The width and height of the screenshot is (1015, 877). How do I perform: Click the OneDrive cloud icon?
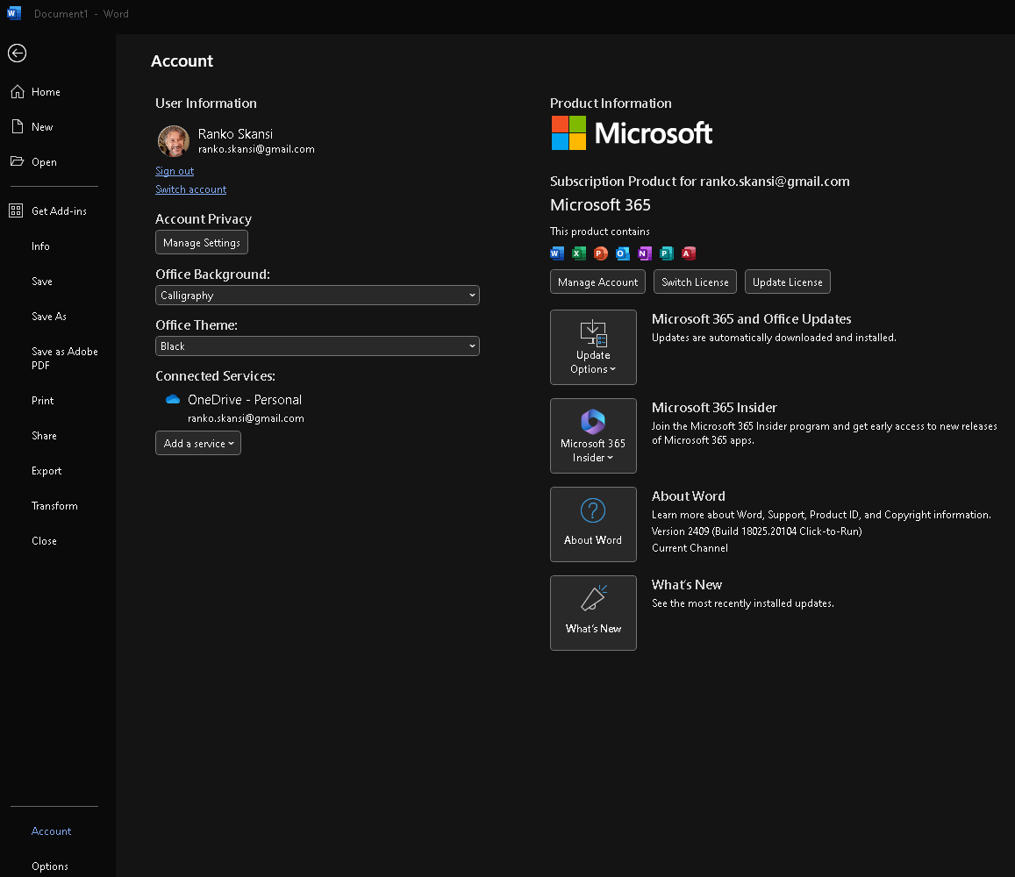click(x=173, y=399)
